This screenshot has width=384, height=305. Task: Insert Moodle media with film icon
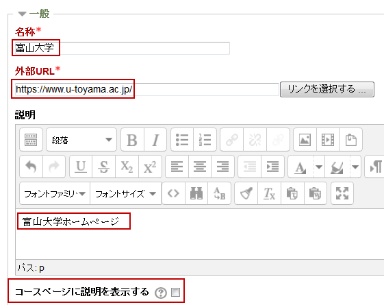tap(328, 140)
